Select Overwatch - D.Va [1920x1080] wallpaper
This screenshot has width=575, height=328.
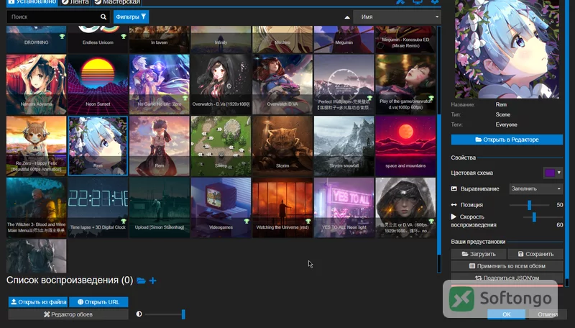coord(221,84)
